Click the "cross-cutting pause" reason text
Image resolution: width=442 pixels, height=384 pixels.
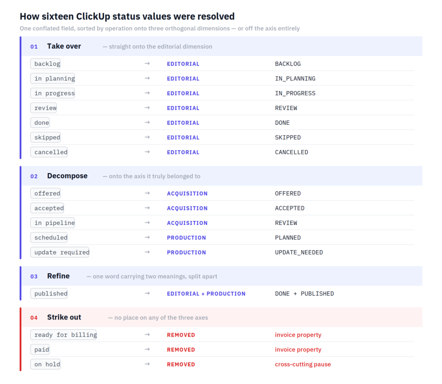tap(303, 364)
